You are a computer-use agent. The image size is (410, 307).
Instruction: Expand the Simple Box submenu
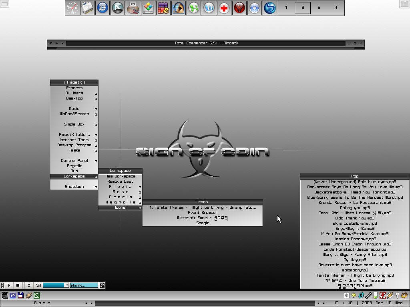pyautogui.click(x=74, y=125)
